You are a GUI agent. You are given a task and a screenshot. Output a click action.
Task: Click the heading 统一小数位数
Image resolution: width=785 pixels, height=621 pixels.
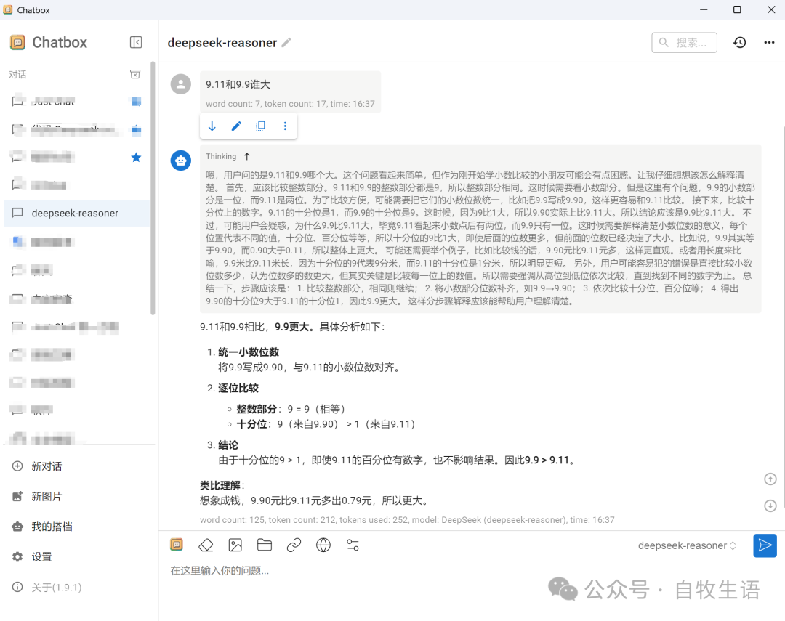click(x=249, y=352)
